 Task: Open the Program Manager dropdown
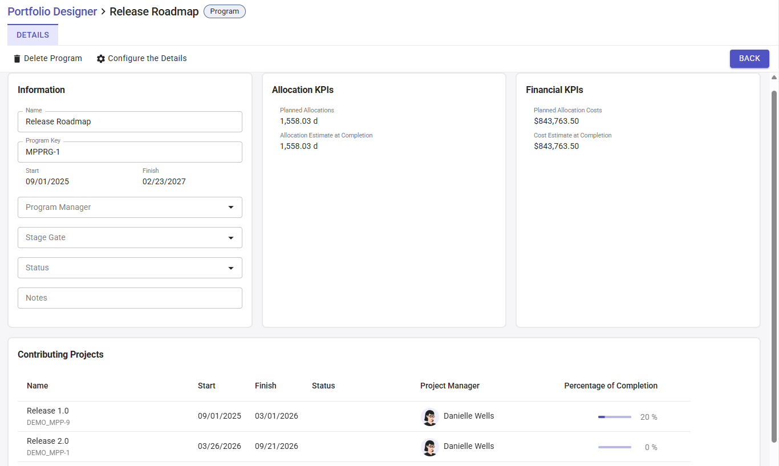(130, 207)
